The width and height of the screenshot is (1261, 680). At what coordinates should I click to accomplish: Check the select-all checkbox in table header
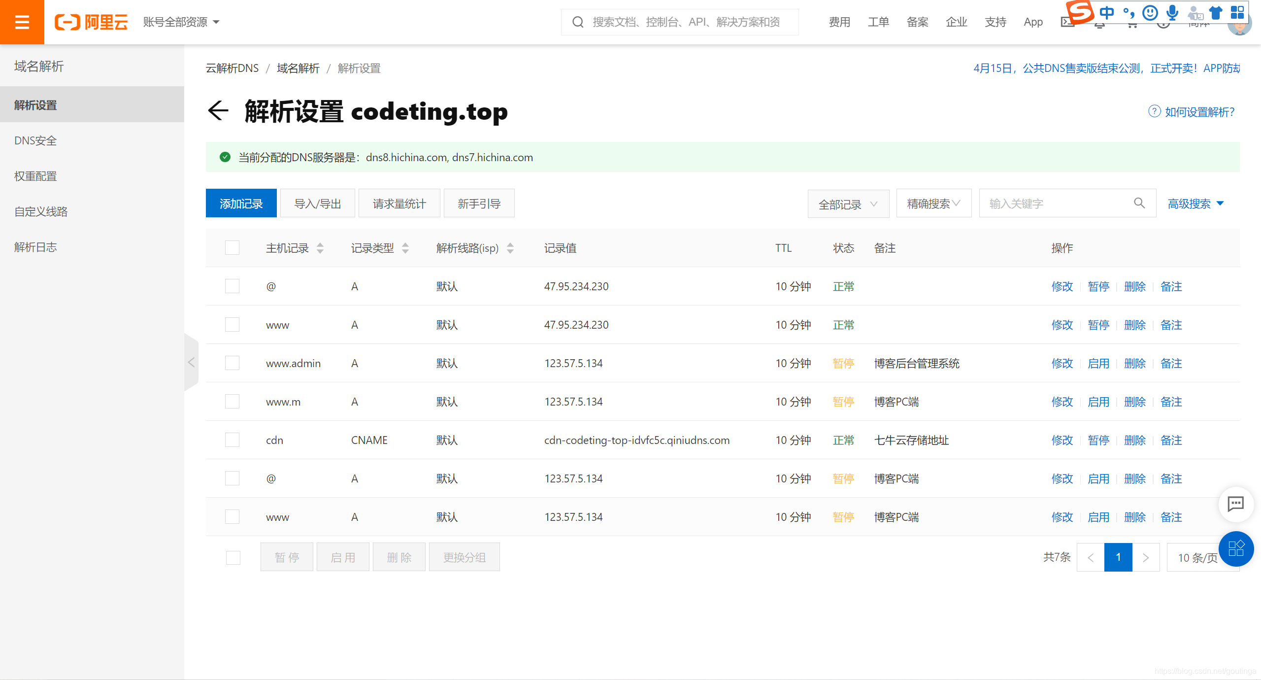(232, 247)
